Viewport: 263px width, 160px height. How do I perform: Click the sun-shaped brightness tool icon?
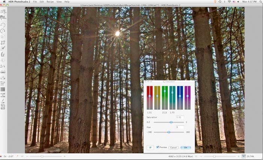click(x=3, y=60)
